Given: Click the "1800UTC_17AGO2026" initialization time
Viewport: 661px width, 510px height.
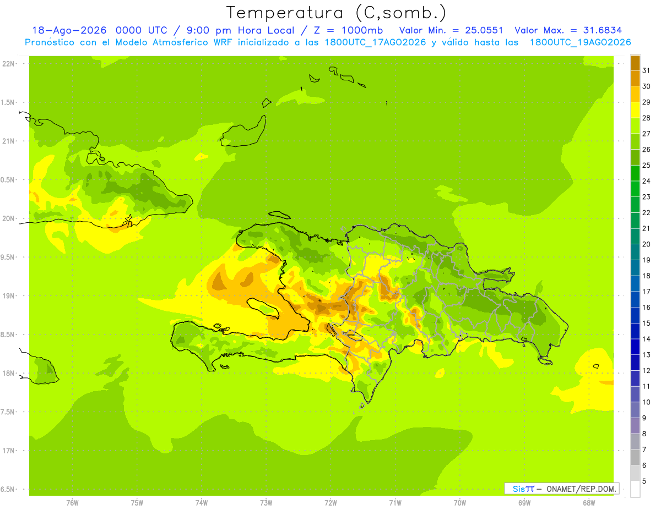Looking at the screenshot, I should coord(375,42).
